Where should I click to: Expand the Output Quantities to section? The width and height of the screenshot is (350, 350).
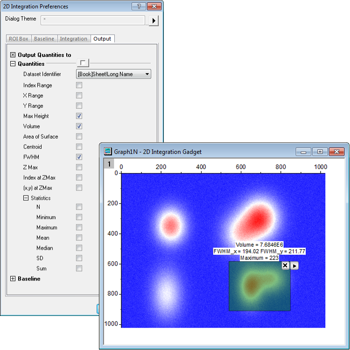[x=13, y=55]
